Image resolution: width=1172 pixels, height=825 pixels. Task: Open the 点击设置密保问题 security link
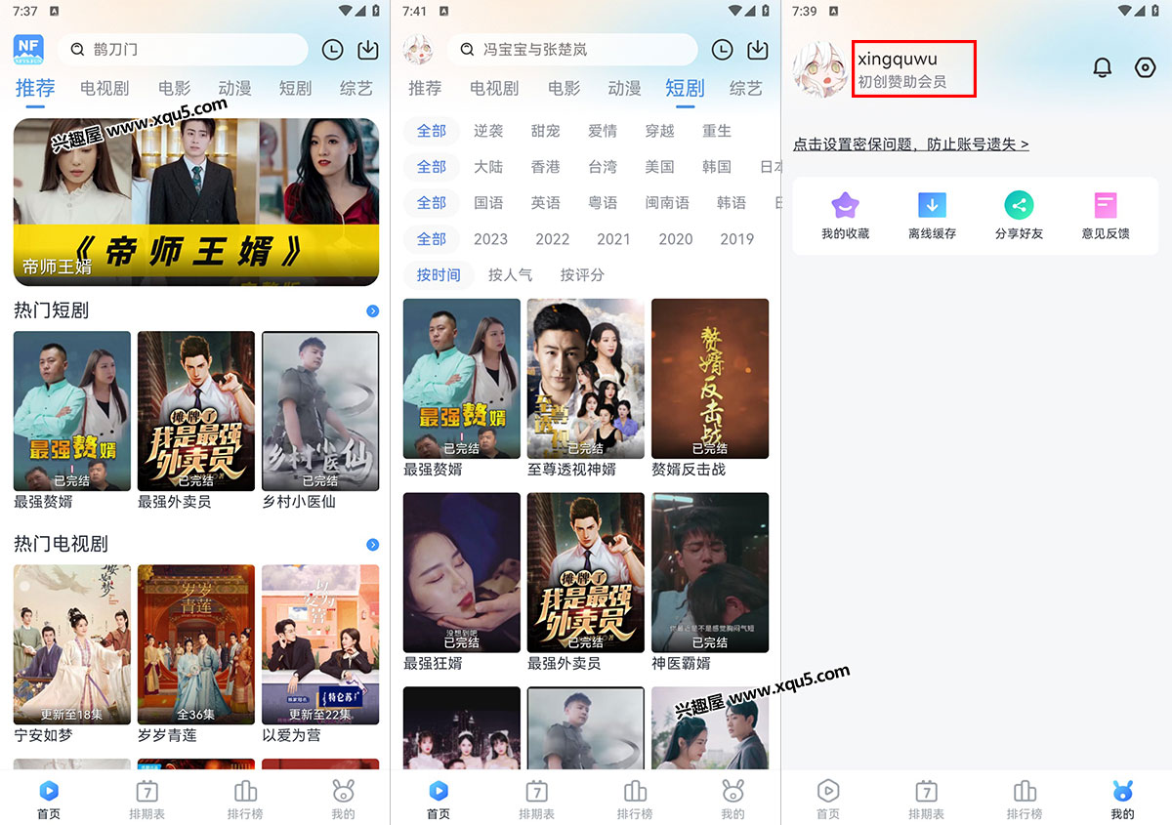[x=910, y=144]
